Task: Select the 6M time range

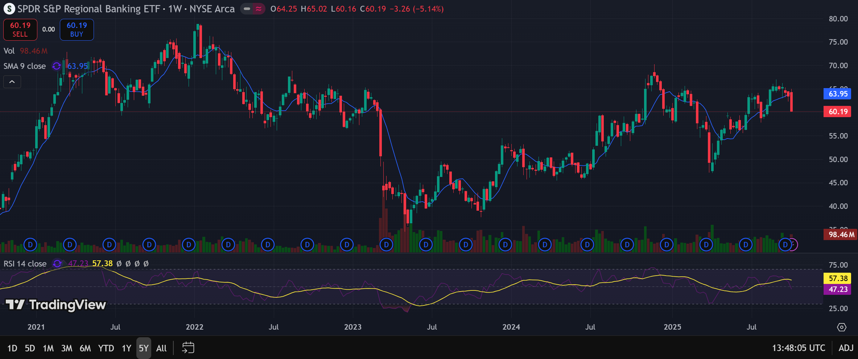Action: pyautogui.click(x=85, y=348)
